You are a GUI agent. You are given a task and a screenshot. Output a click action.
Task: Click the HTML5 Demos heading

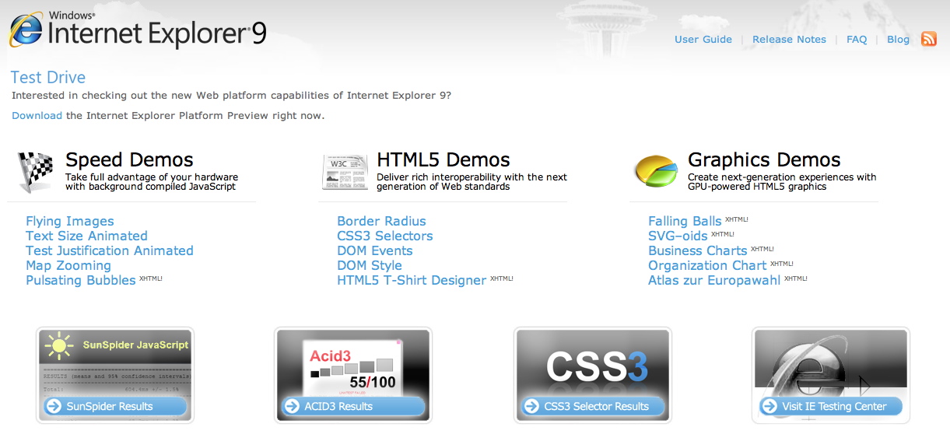click(443, 160)
